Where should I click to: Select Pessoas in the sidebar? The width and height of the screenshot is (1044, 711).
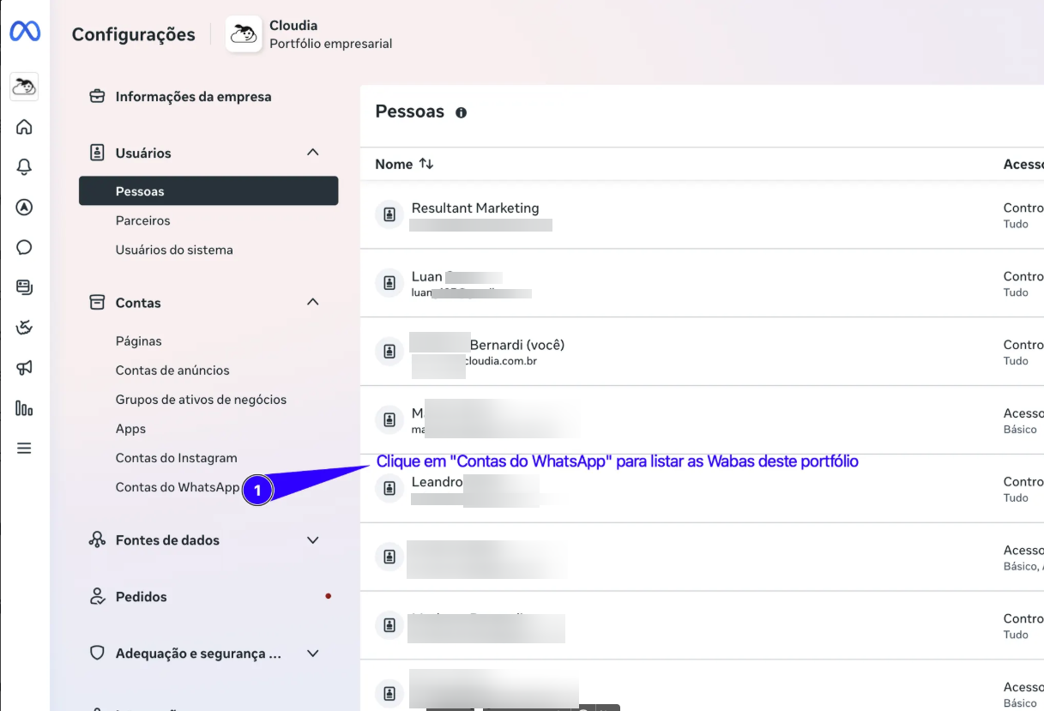point(208,191)
